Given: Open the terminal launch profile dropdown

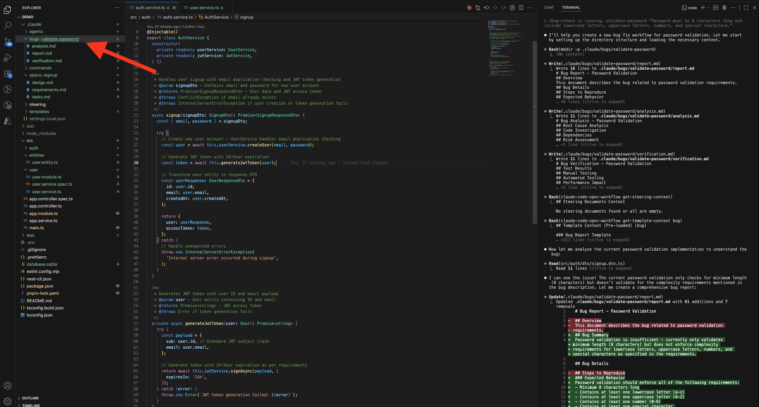Looking at the screenshot, I should coord(708,8).
